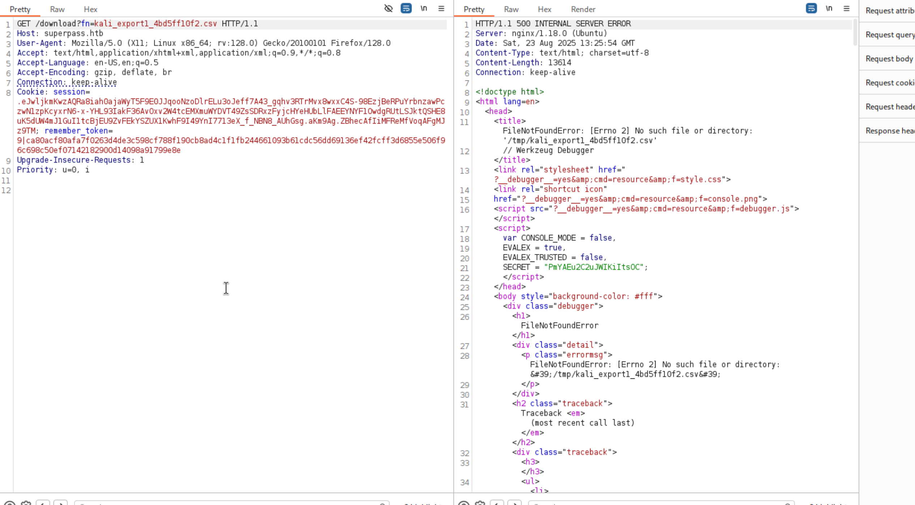
Task: Switch response view to Raw tab
Action: (511, 9)
